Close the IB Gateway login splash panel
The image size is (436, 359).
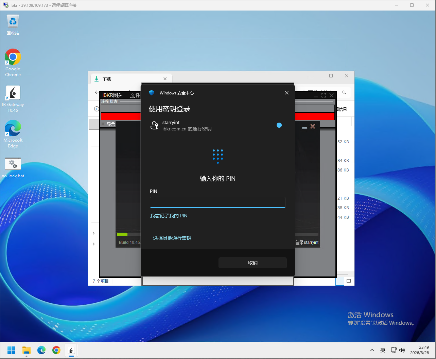click(313, 126)
